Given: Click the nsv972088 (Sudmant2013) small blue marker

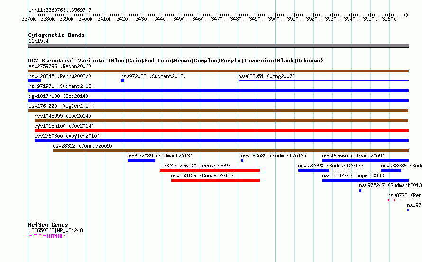Looking at the screenshot, I should pos(122,81).
